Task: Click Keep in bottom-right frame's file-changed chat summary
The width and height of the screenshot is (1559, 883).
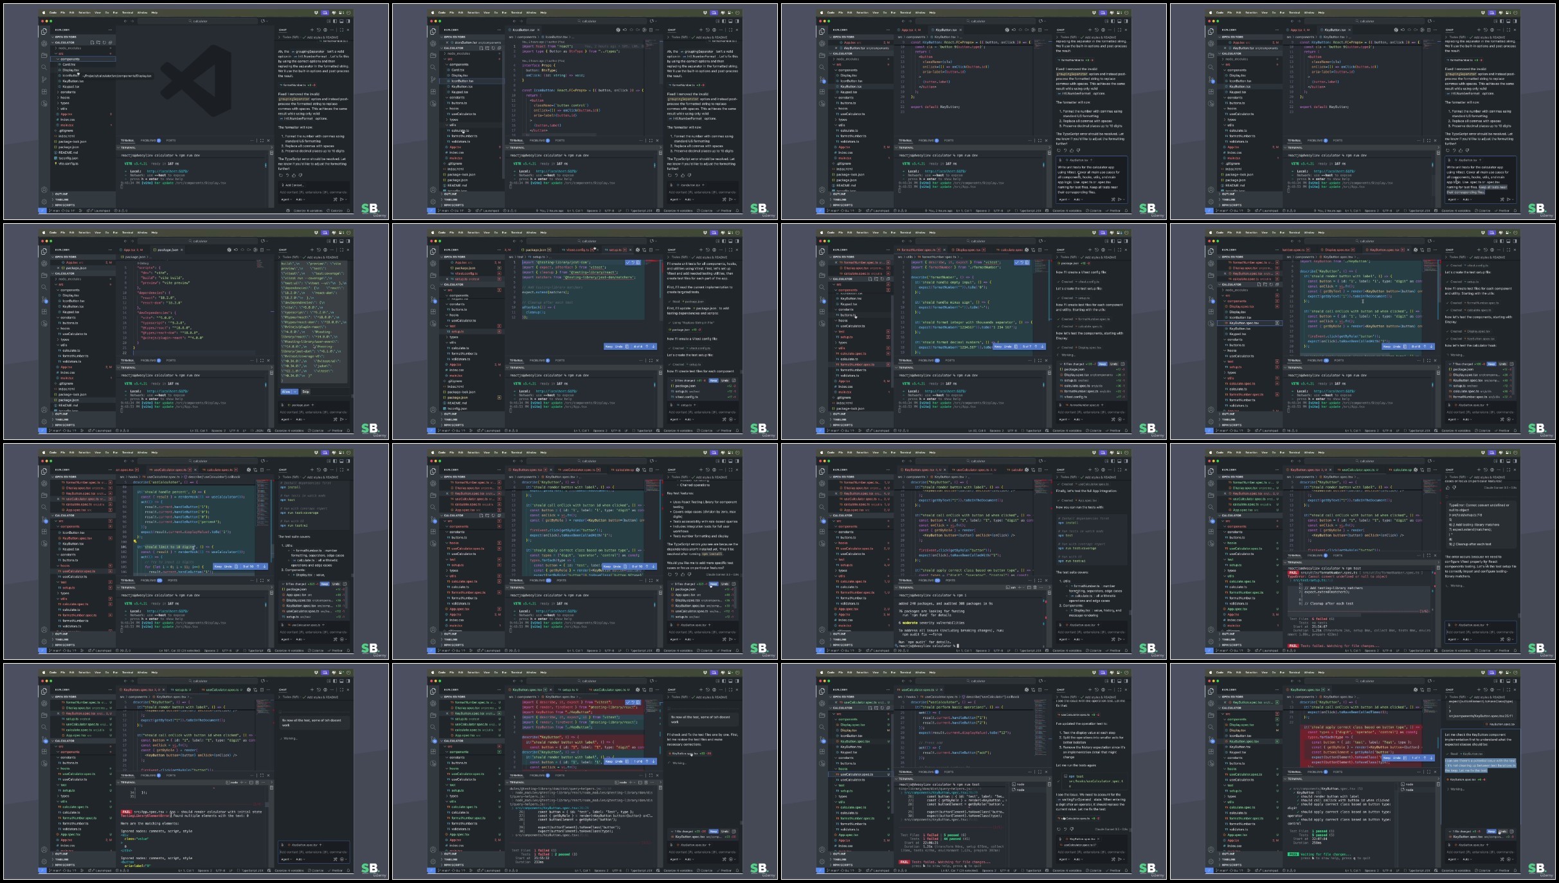Action: click(1491, 832)
